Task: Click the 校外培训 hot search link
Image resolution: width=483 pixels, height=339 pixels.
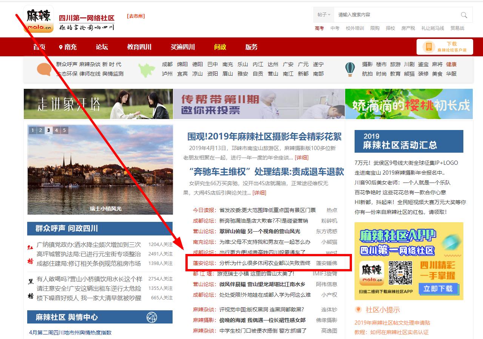Action: 355,28
